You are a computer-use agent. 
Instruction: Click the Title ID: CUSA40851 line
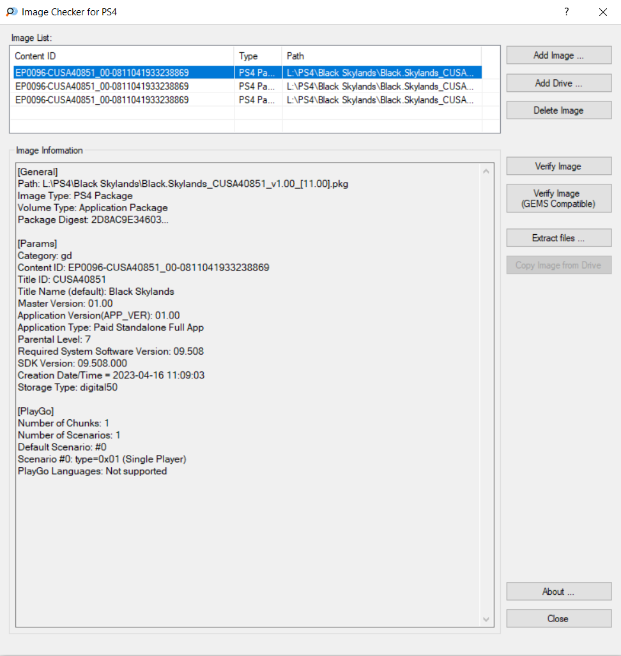[x=62, y=280]
